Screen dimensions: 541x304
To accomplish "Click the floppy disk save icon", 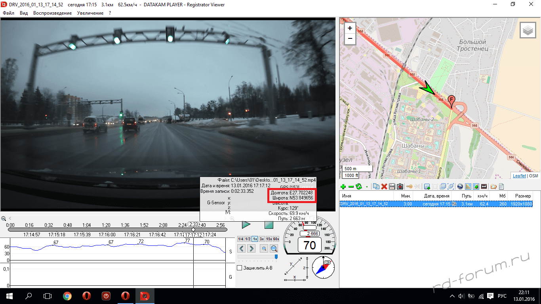I will [x=392, y=186].
